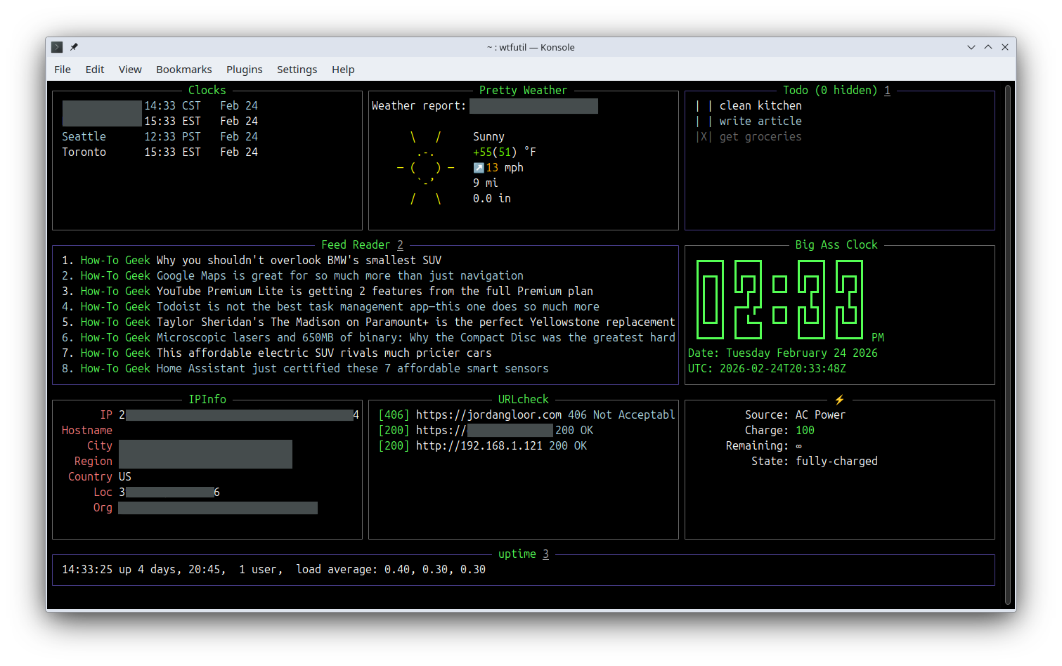The height and width of the screenshot is (666, 1062).
Task: Open the Taylor Sheridan's The Madison article
Action: 368,322
